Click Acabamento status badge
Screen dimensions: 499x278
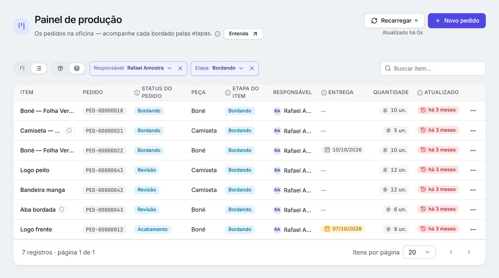153,230
